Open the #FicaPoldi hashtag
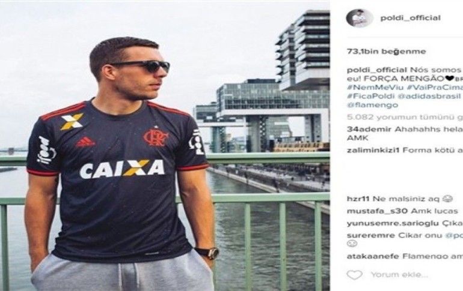463x291 pixels. (x=370, y=96)
